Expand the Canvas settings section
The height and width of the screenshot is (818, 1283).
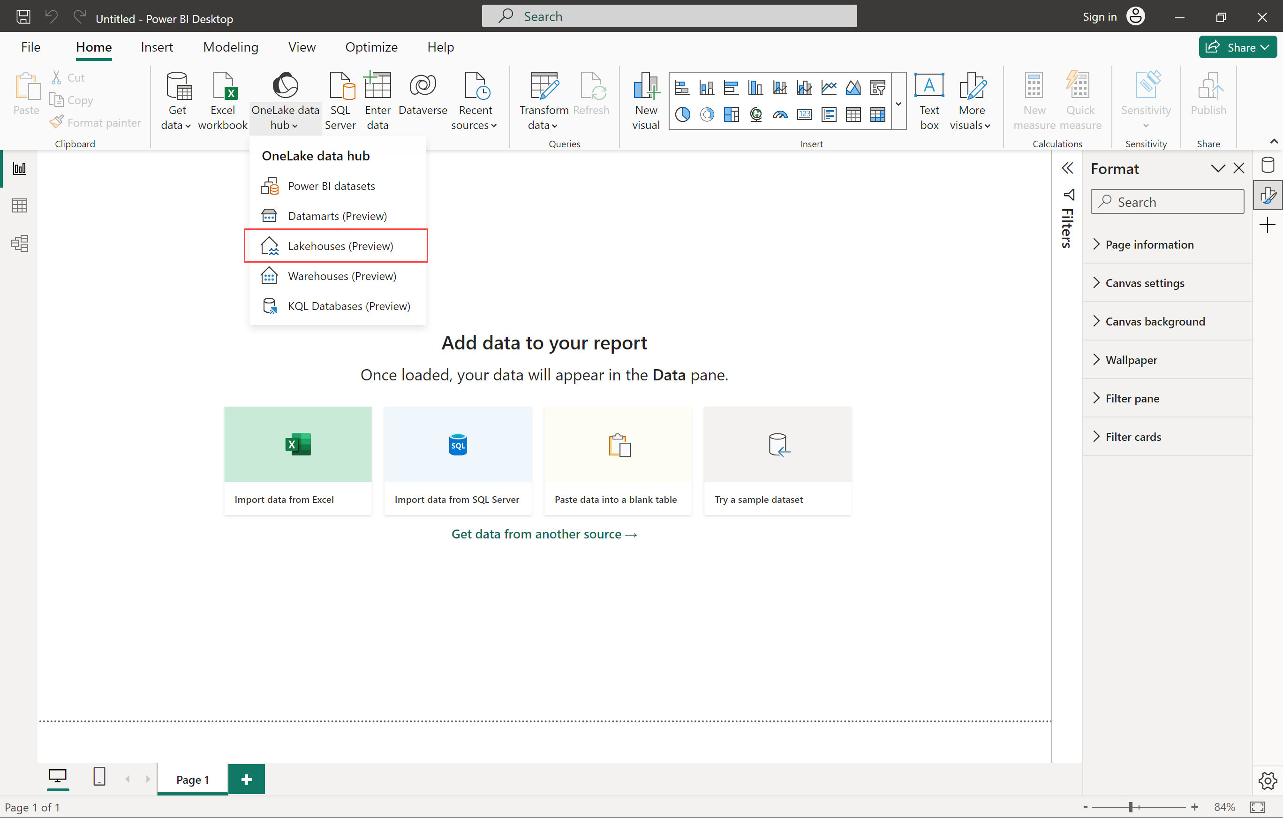[1167, 283]
